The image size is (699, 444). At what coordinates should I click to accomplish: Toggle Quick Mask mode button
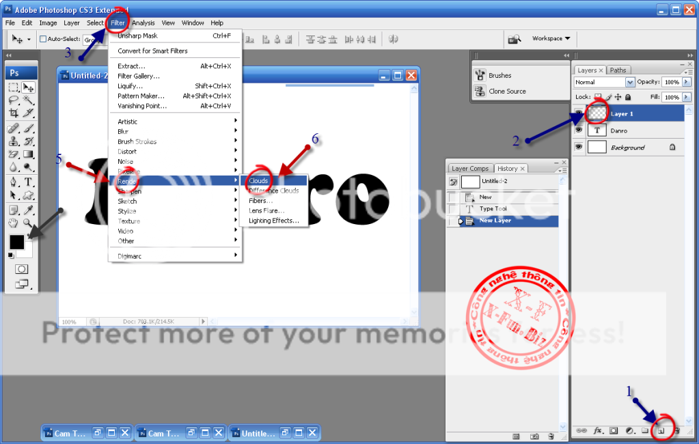(x=21, y=269)
